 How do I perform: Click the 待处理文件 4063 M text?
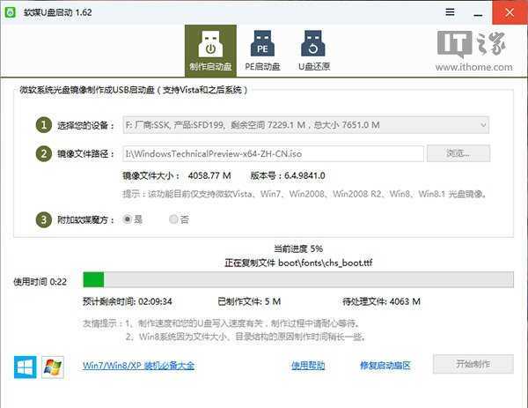click(x=381, y=301)
